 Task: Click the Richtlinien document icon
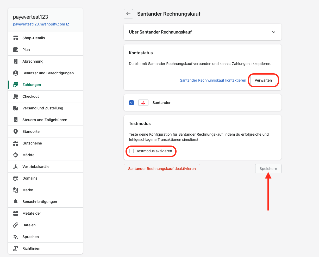click(16, 248)
